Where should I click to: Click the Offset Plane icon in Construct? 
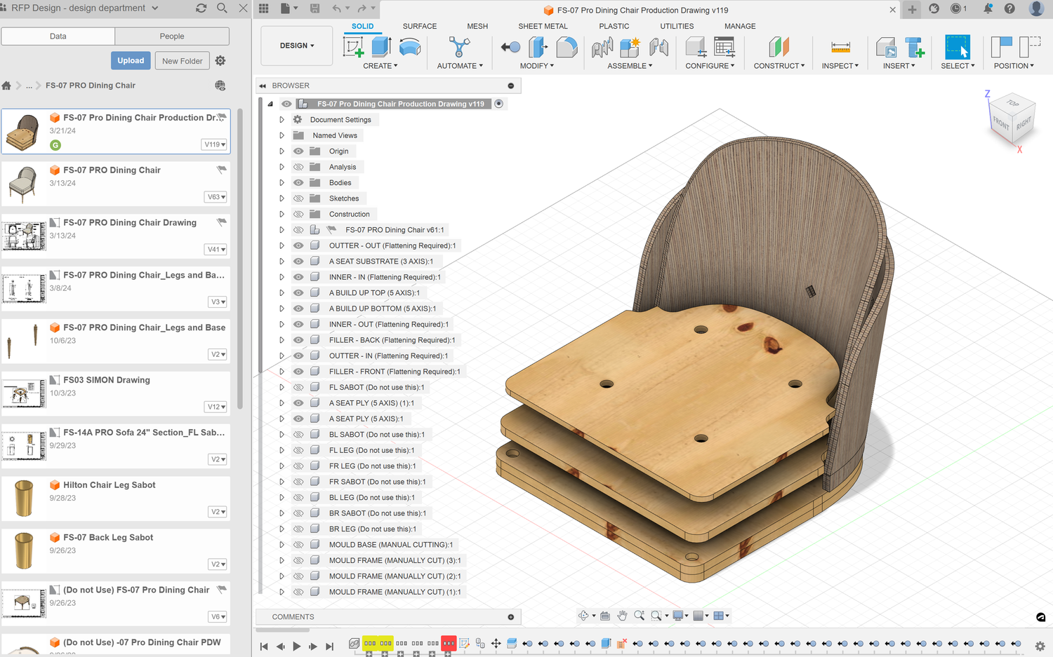pos(779,47)
